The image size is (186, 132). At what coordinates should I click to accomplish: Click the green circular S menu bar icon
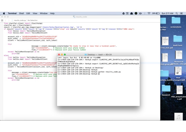(x=136, y=13)
